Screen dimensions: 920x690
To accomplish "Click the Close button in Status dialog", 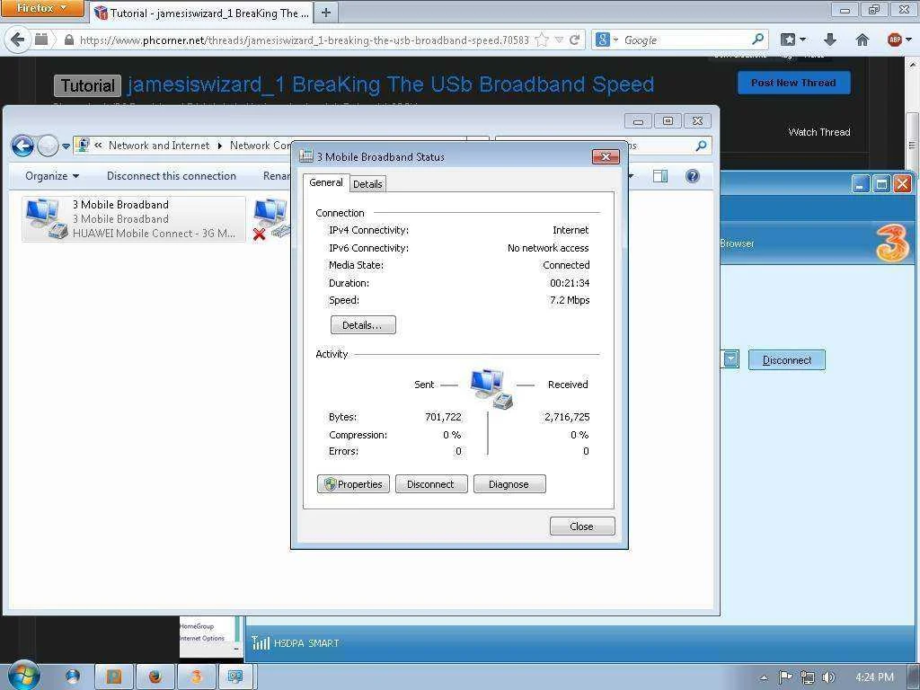I will (x=582, y=526).
